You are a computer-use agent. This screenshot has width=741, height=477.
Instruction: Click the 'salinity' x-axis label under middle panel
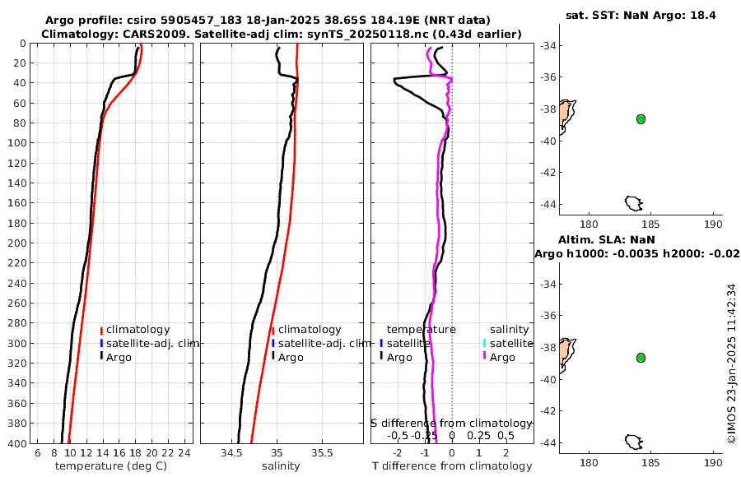click(x=281, y=466)
